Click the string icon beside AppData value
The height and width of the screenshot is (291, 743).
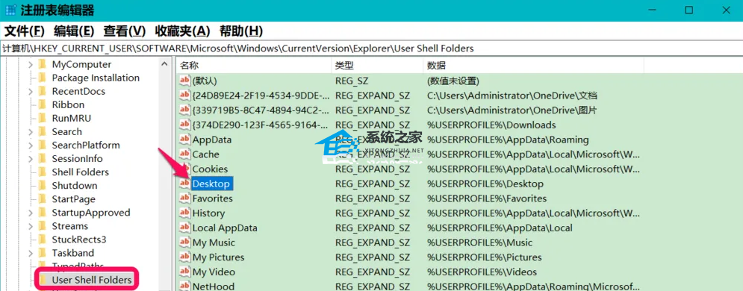tap(184, 140)
